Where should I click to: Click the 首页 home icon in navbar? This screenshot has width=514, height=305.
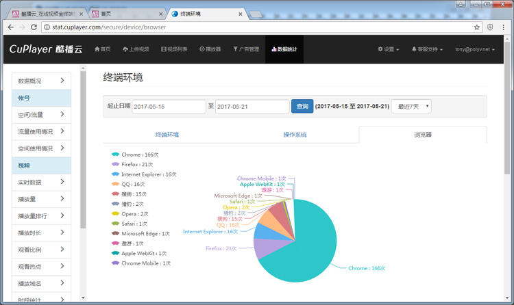coord(97,49)
